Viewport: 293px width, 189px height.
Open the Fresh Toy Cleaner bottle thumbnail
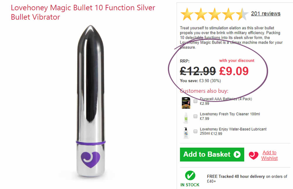click(186, 118)
